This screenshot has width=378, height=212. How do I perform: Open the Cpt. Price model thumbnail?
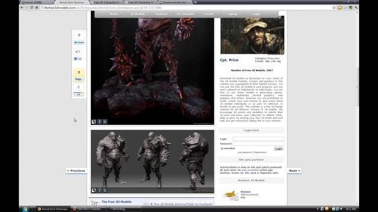coord(252,35)
